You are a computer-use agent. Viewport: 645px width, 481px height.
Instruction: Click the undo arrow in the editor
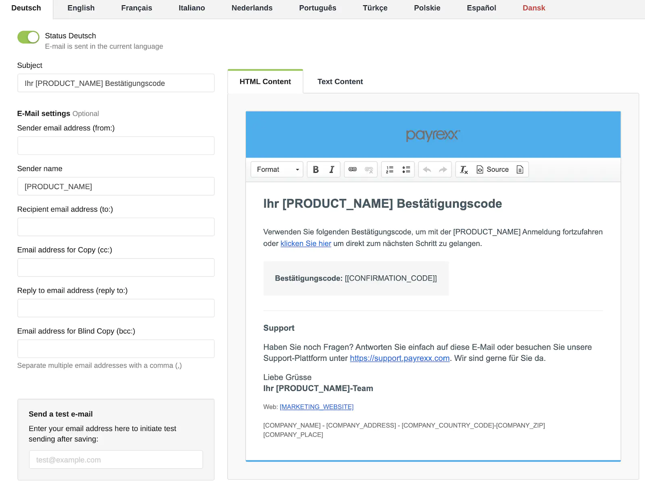click(427, 170)
